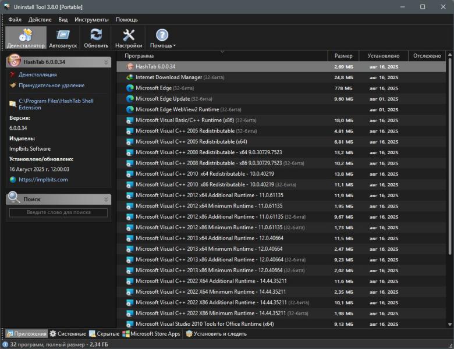The width and height of the screenshot is (454, 349).
Task: Select the Microsoft Edge program entry
Action: coord(154,88)
